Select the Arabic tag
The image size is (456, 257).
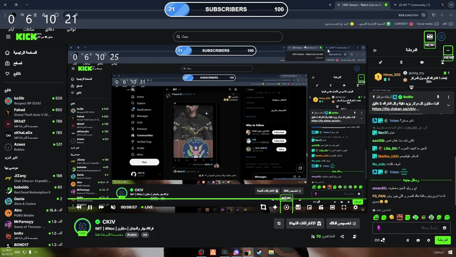[x=132, y=235]
